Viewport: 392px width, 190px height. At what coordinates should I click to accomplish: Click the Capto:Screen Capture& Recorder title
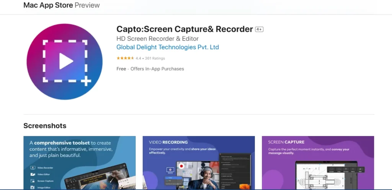pos(185,29)
